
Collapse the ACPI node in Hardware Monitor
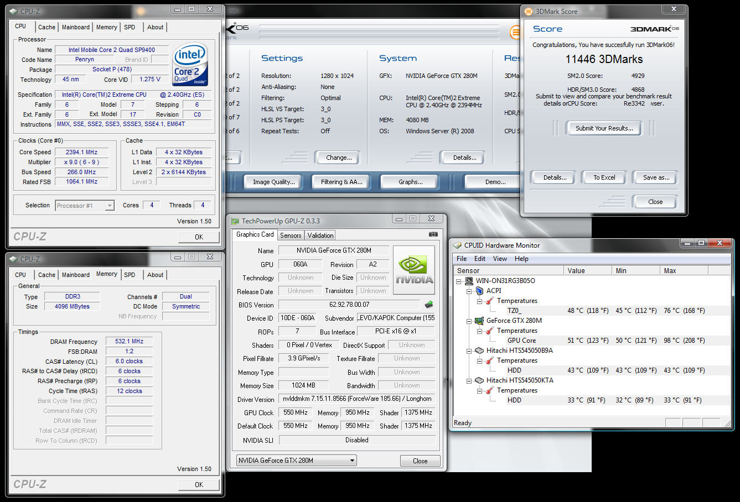469,291
